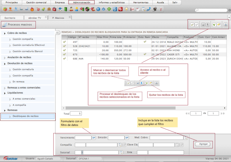The width and height of the screenshot is (231, 162).
Task: Click the green money bills toolbar icon
Action: [x=43, y=9]
